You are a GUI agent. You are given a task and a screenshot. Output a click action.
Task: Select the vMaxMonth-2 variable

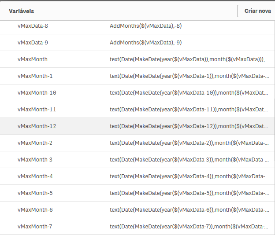(35, 143)
